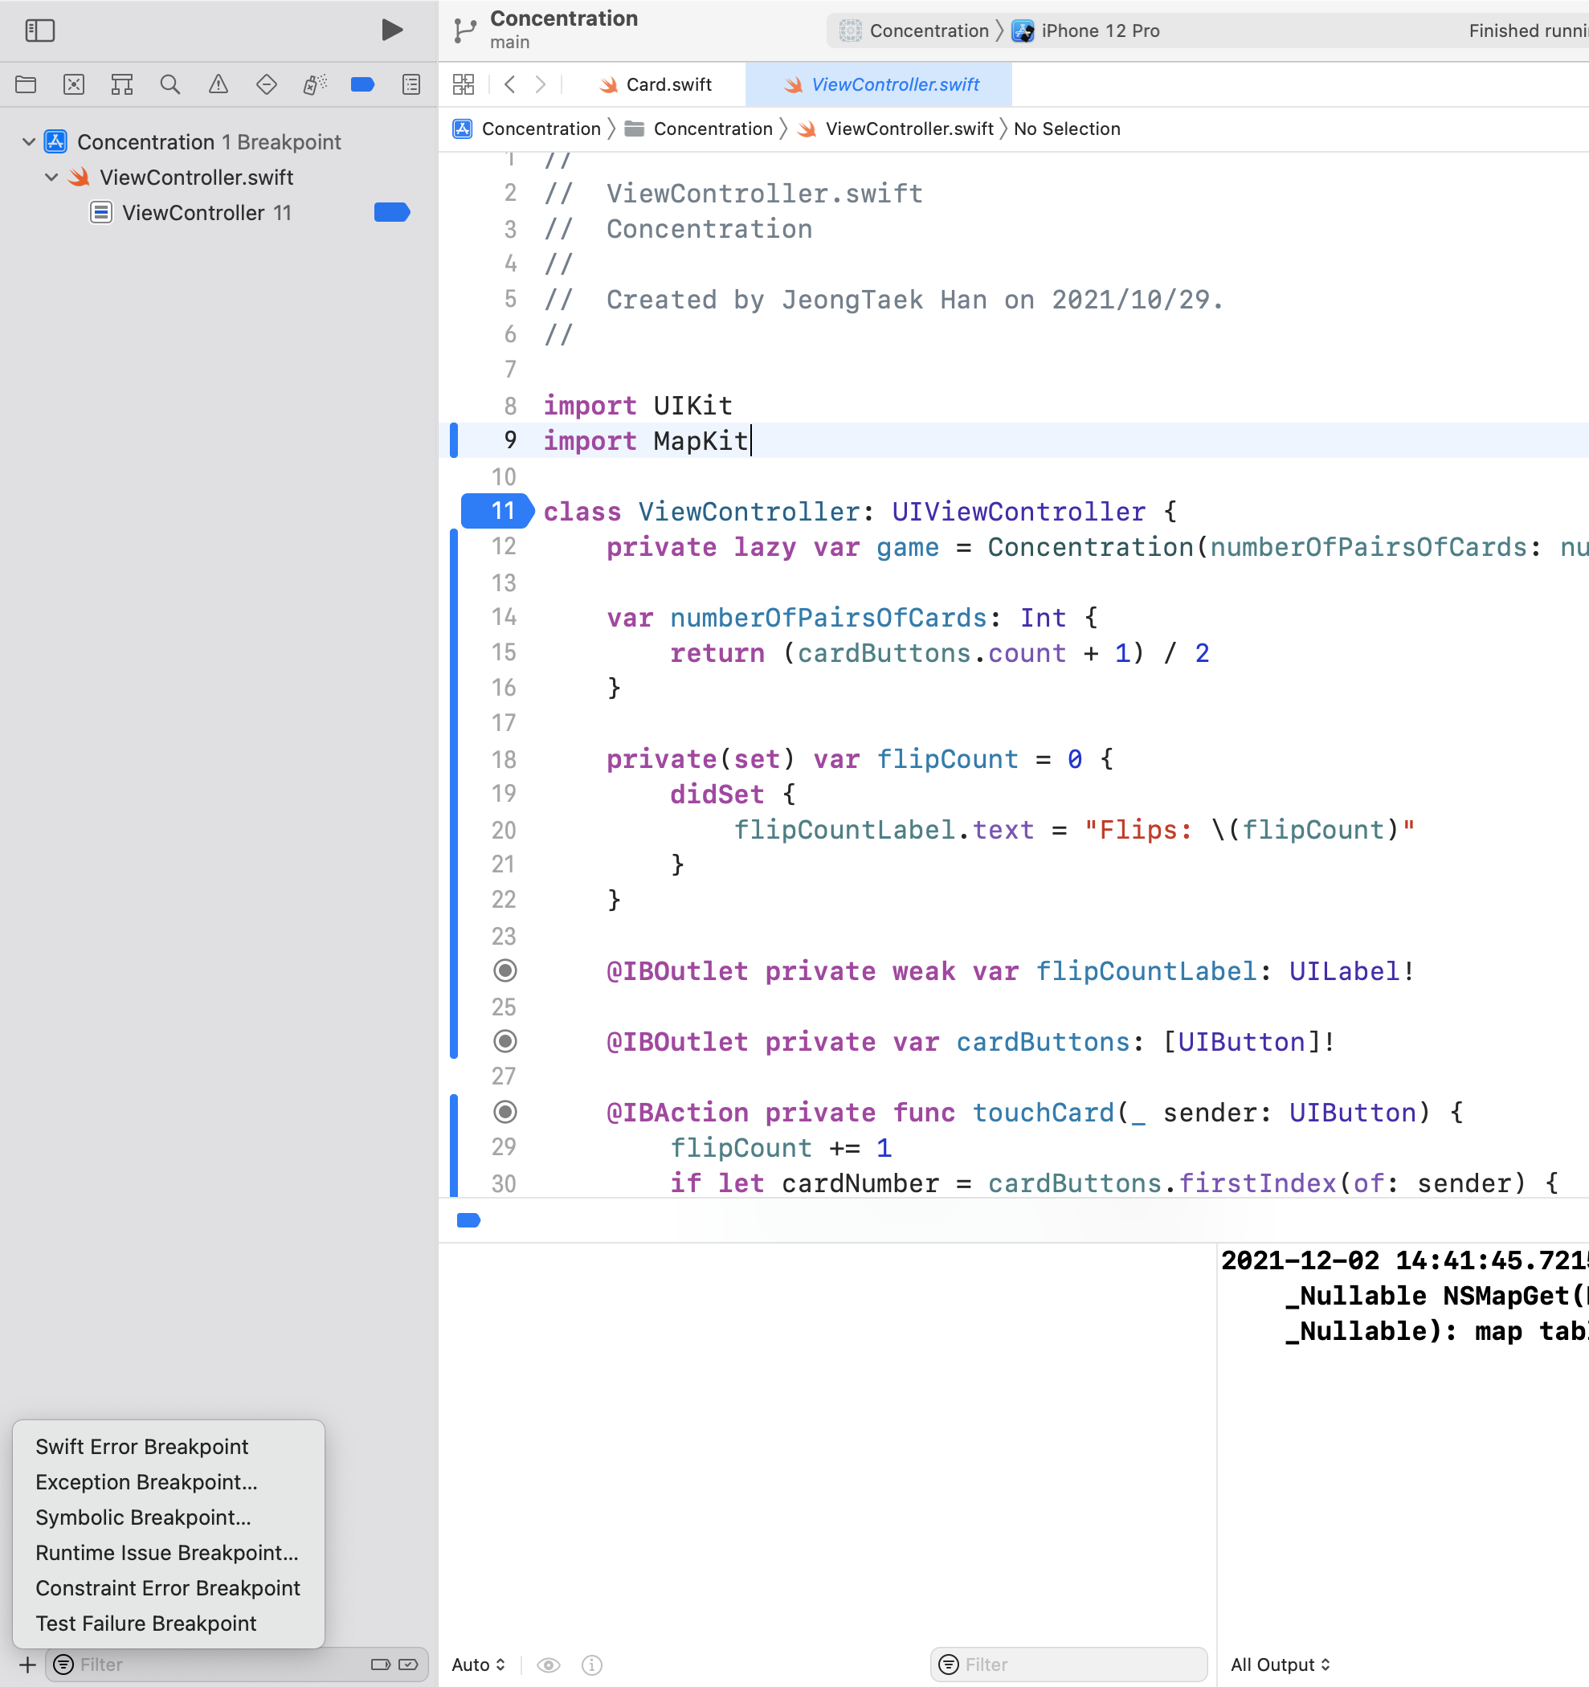Toggle the ViewController 11 breakpoint in navigator
Screen dimensions: 1589x1687
click(x=391, y=212)
